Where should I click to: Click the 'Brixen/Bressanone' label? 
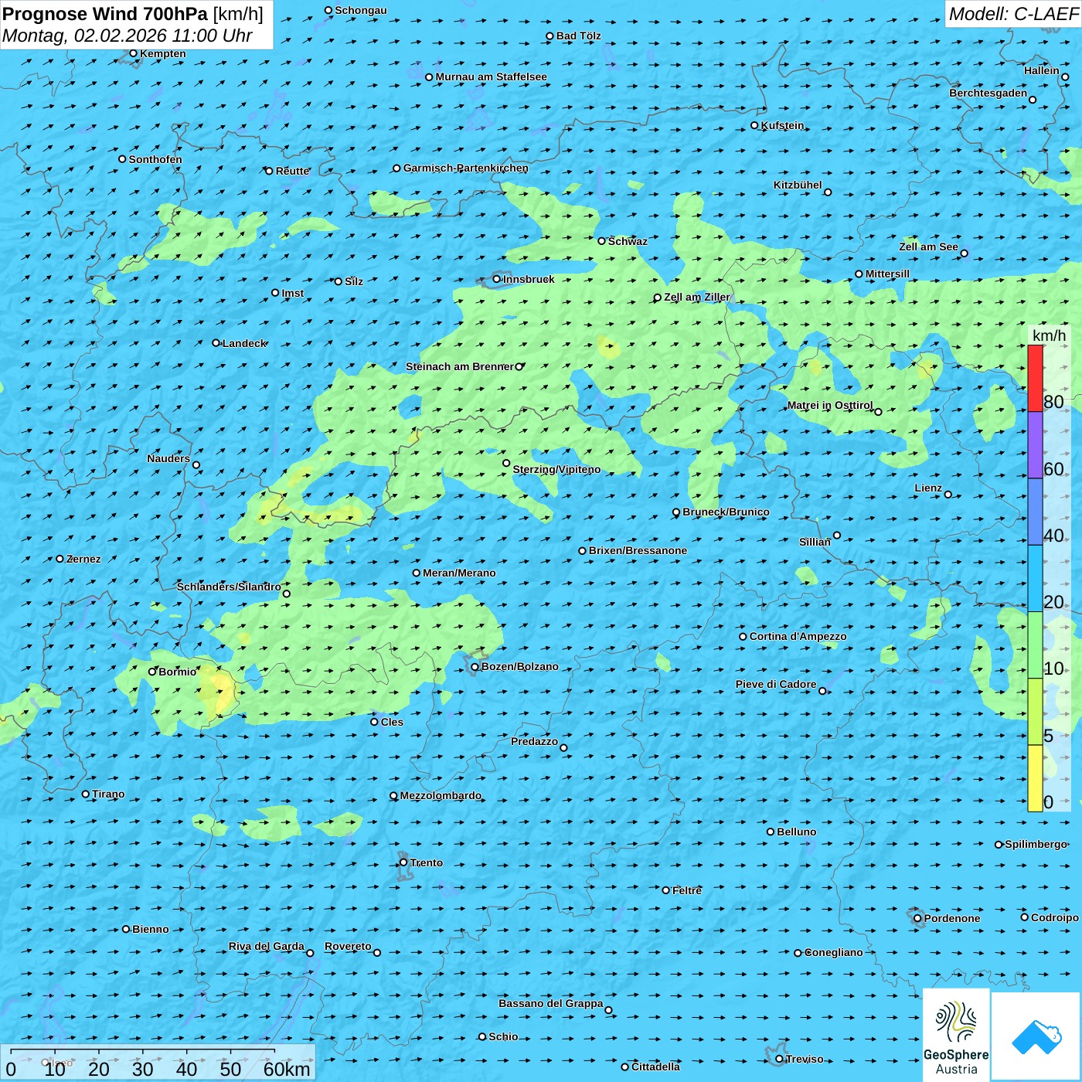[638, 550]
